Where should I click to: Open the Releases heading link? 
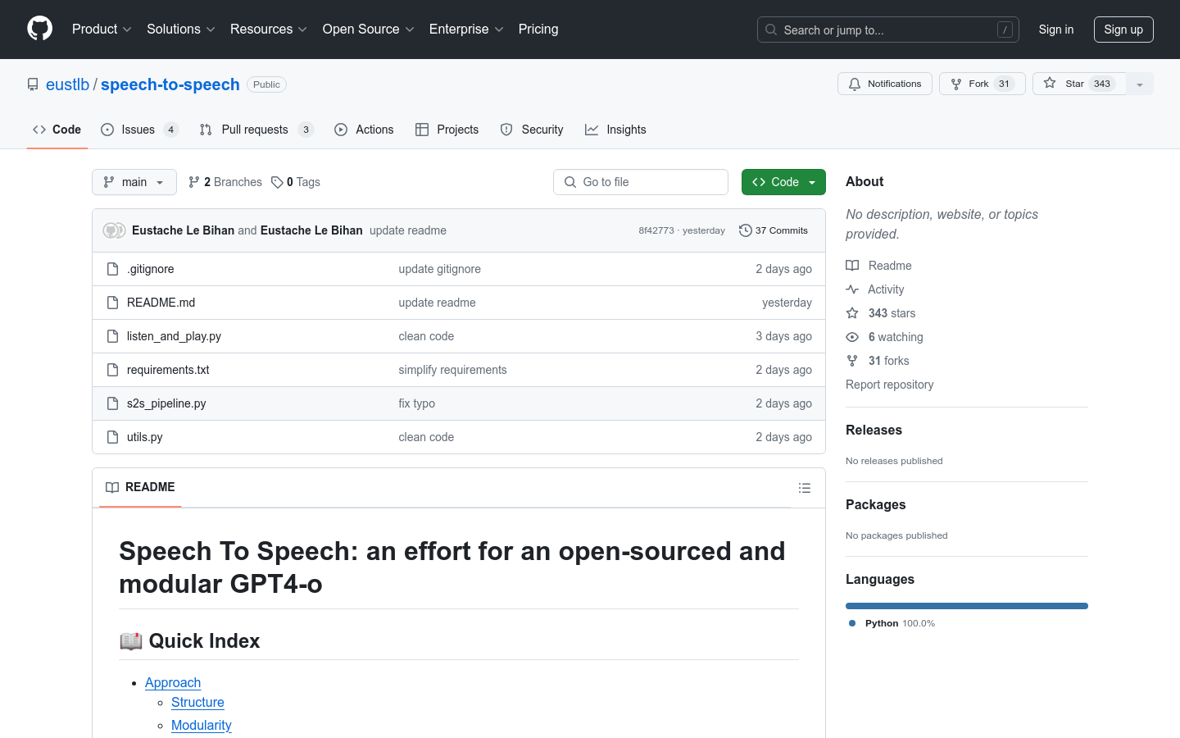tap(874, 430)
